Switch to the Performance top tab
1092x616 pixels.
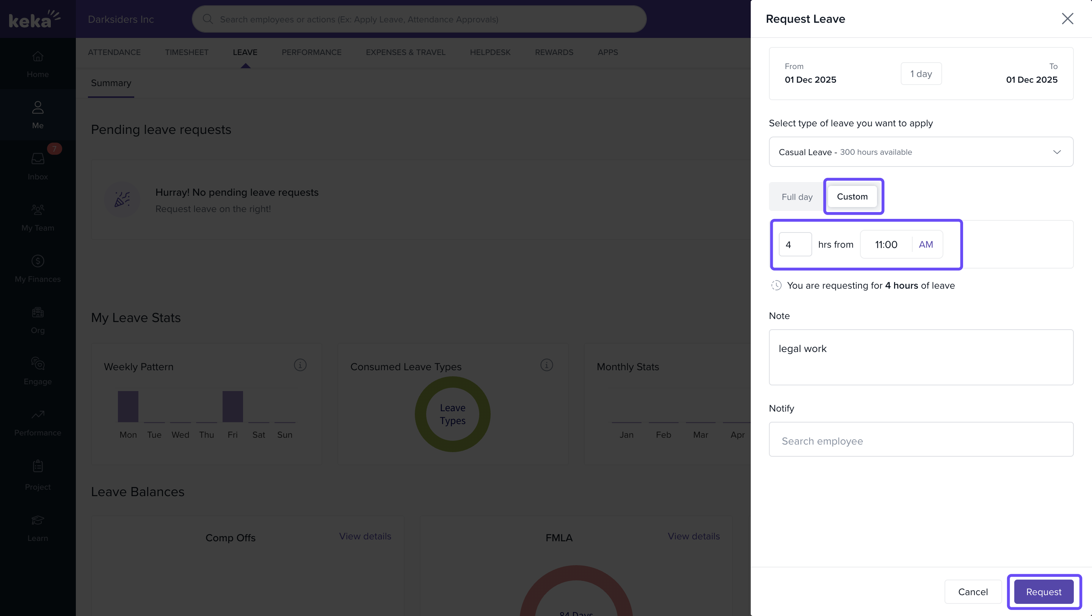click(x=311, y=52)
